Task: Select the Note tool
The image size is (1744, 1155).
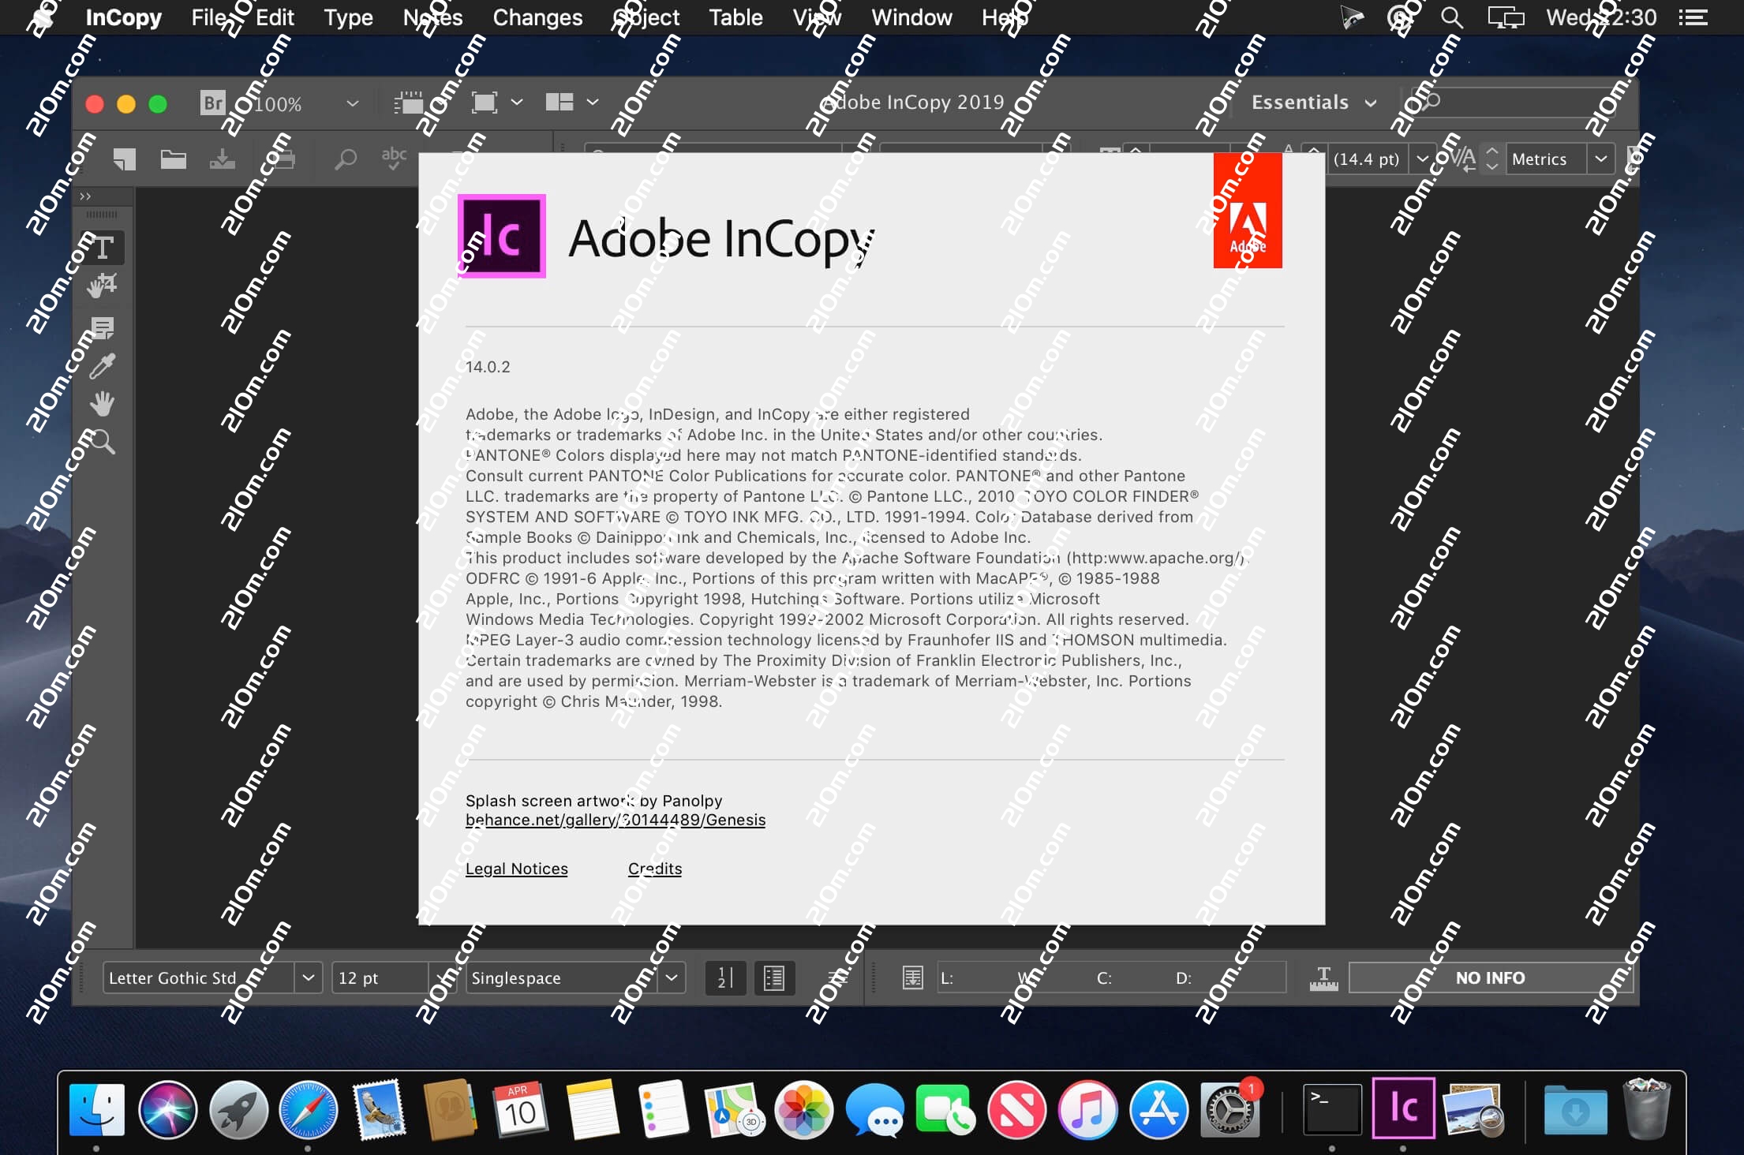Action: [x=103, y=327]
